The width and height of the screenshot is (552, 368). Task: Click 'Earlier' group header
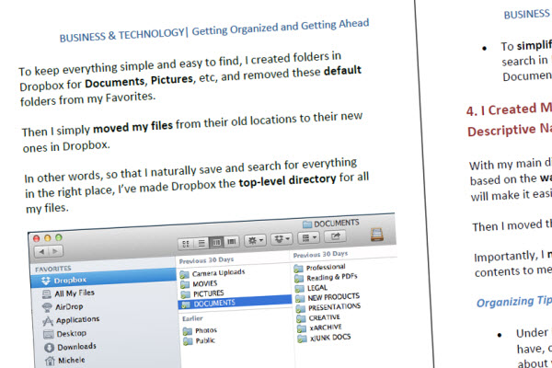(192, 318)
